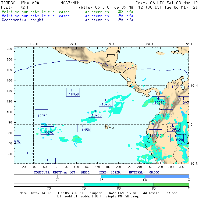Click the green 300 hPa relative humidity legend

[x=37, y=12]
